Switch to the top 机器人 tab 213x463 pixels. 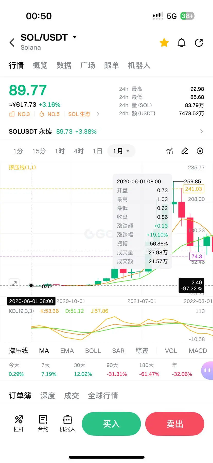tap(139, 65)
